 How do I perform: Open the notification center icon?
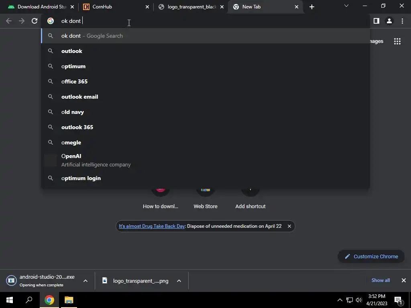[x=398, y=300]
